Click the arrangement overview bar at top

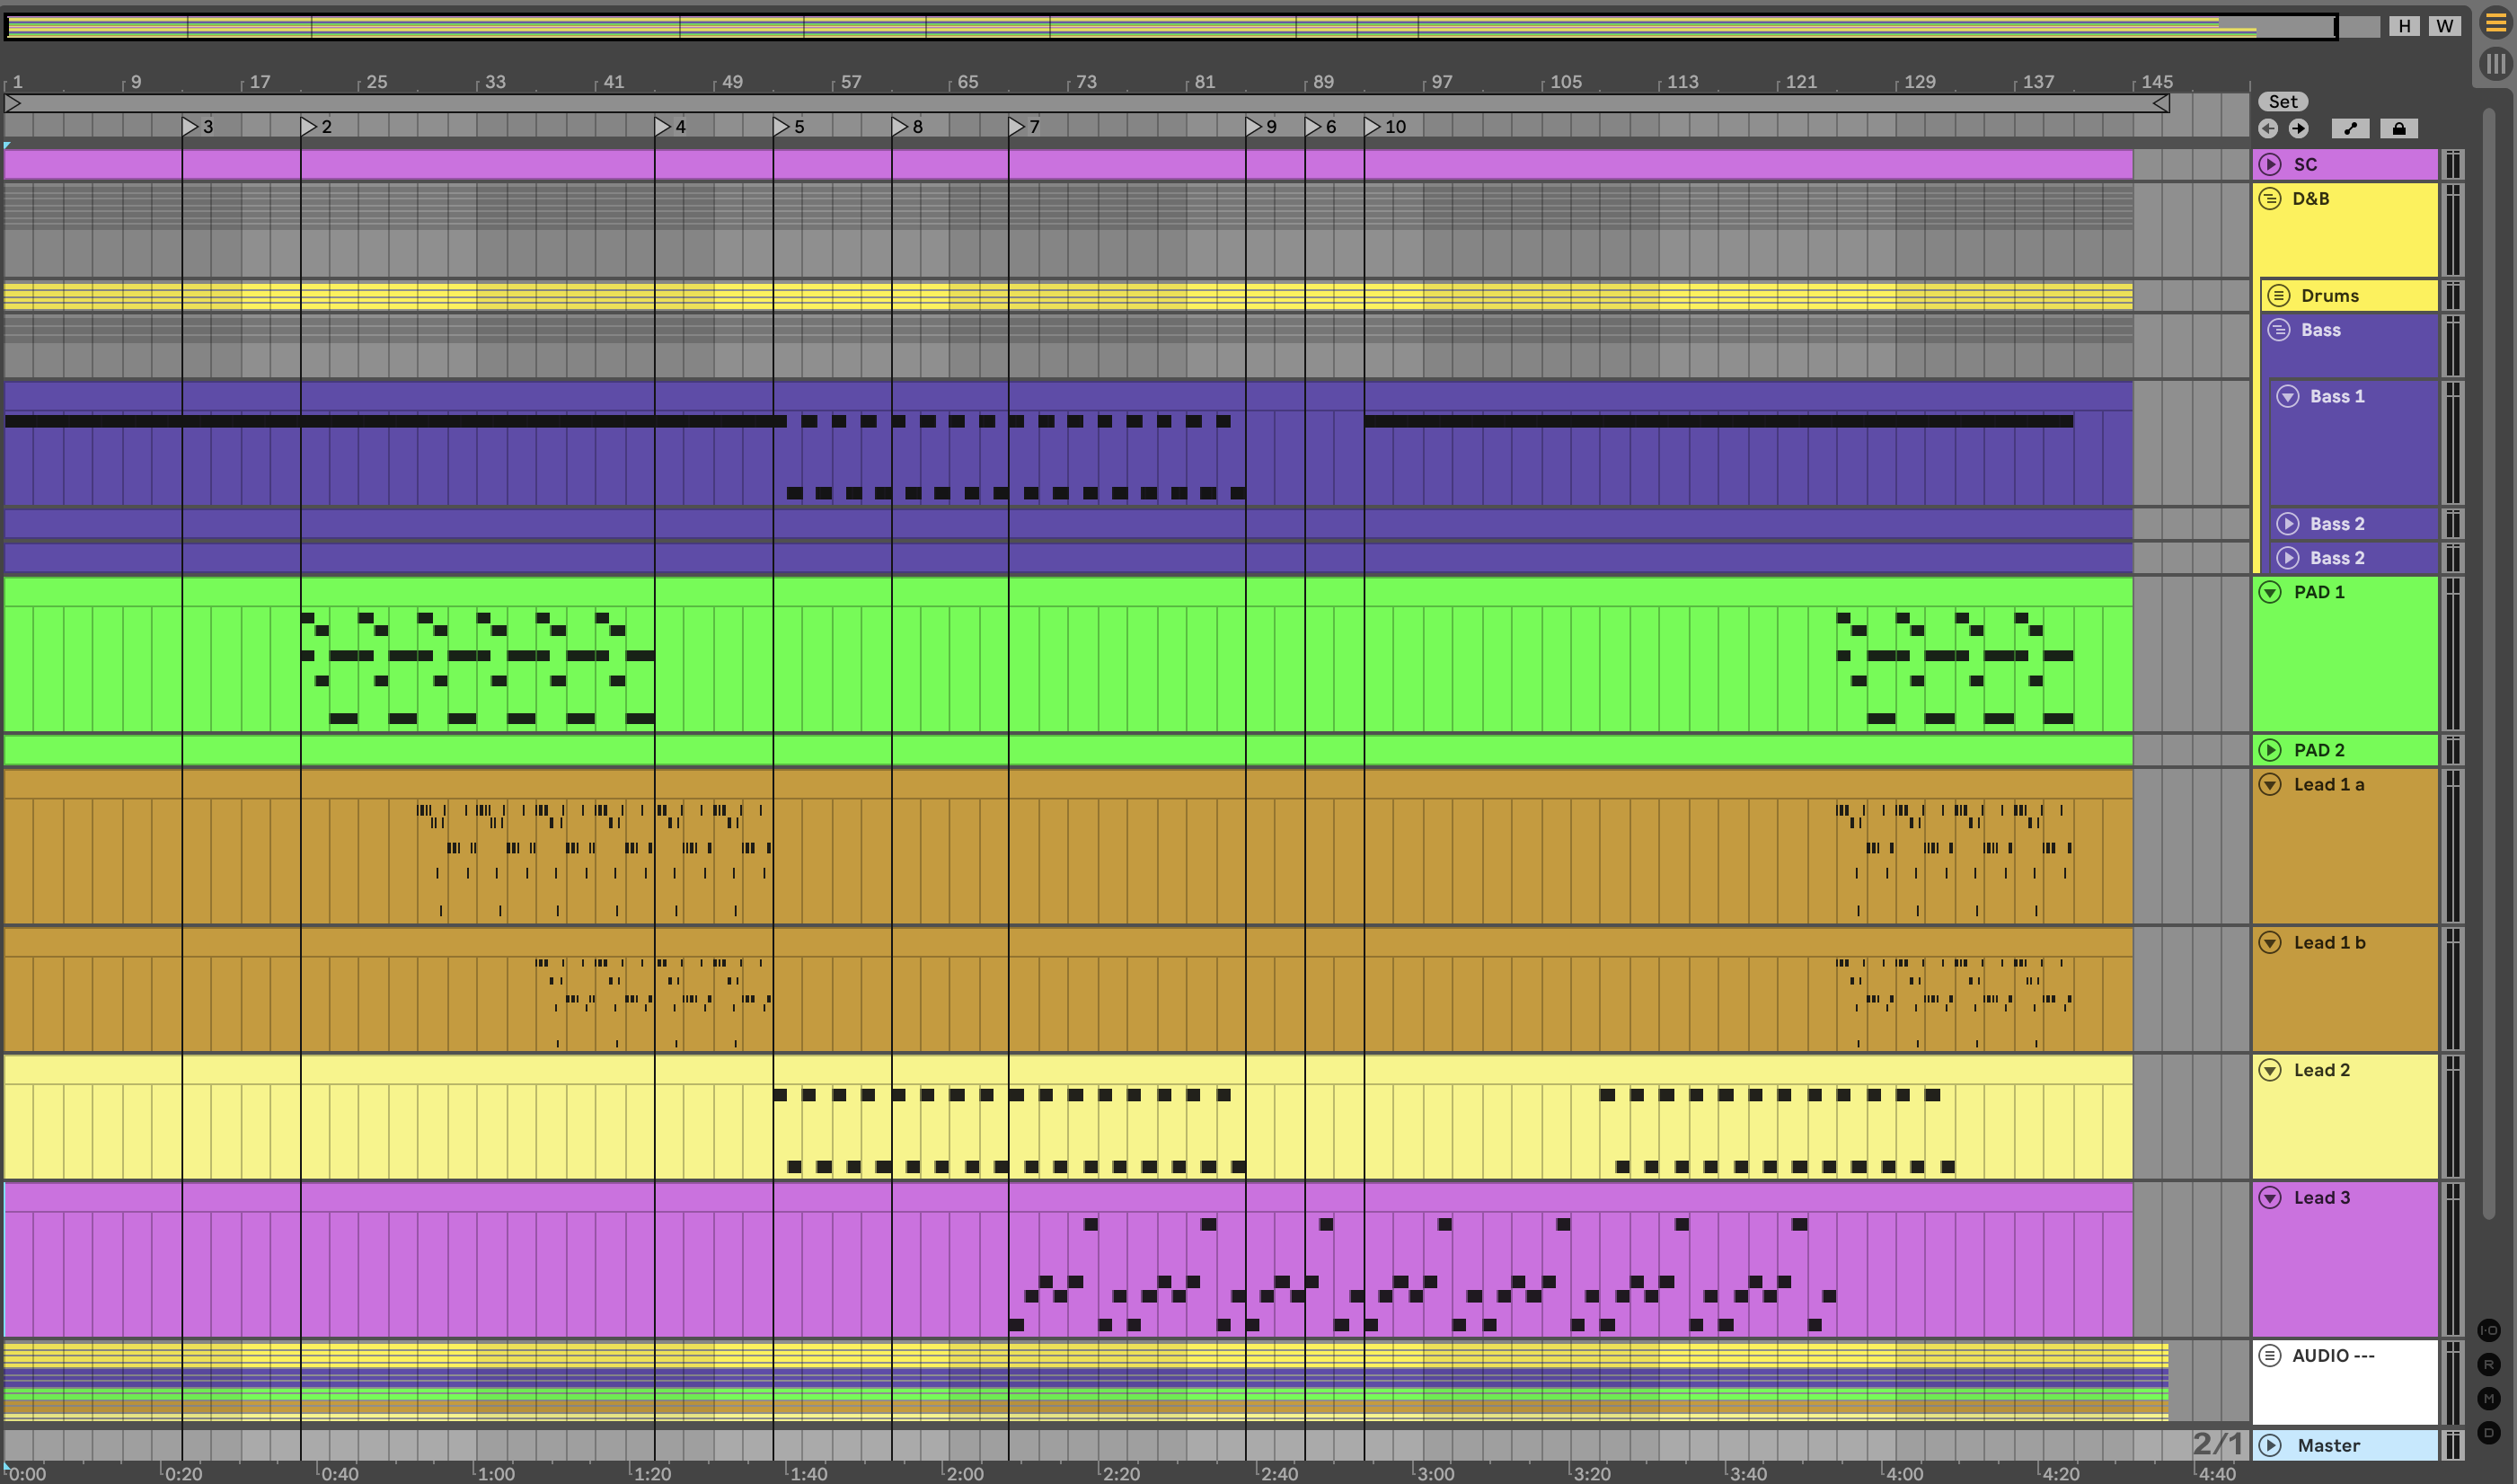click(x=1170, y=26)
